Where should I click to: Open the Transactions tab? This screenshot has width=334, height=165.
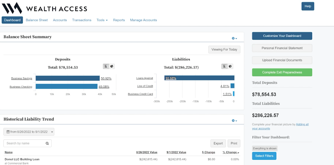pyautogui.click(x=82, y=20)
